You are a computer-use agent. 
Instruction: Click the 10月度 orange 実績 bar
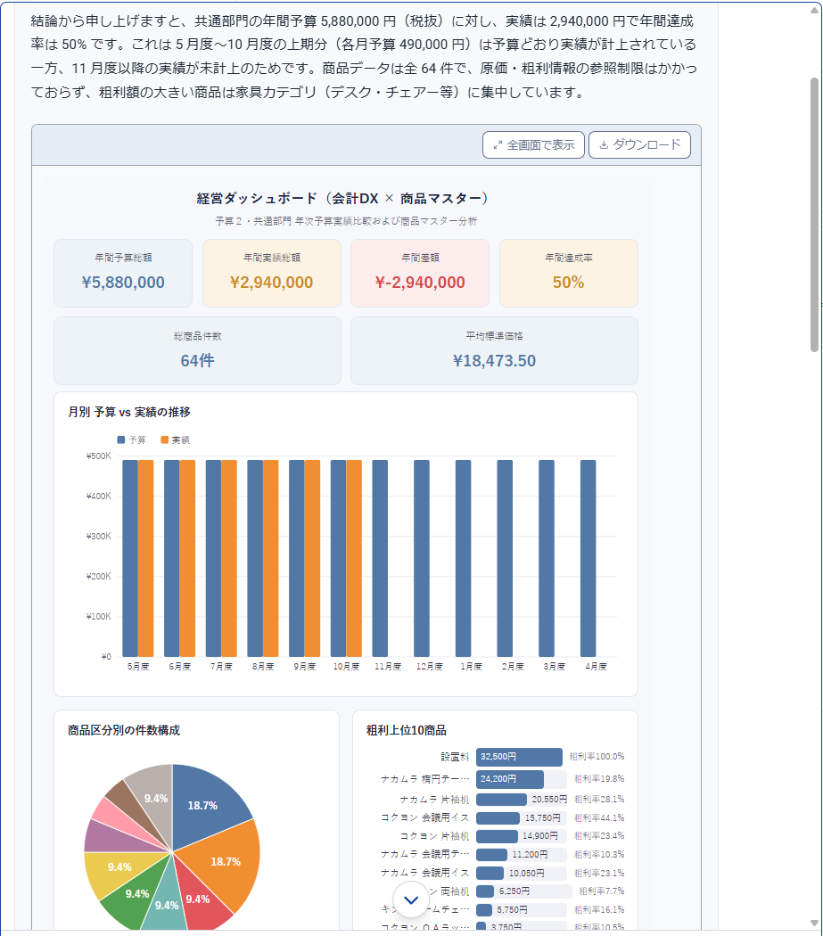(x=354, y=558)
